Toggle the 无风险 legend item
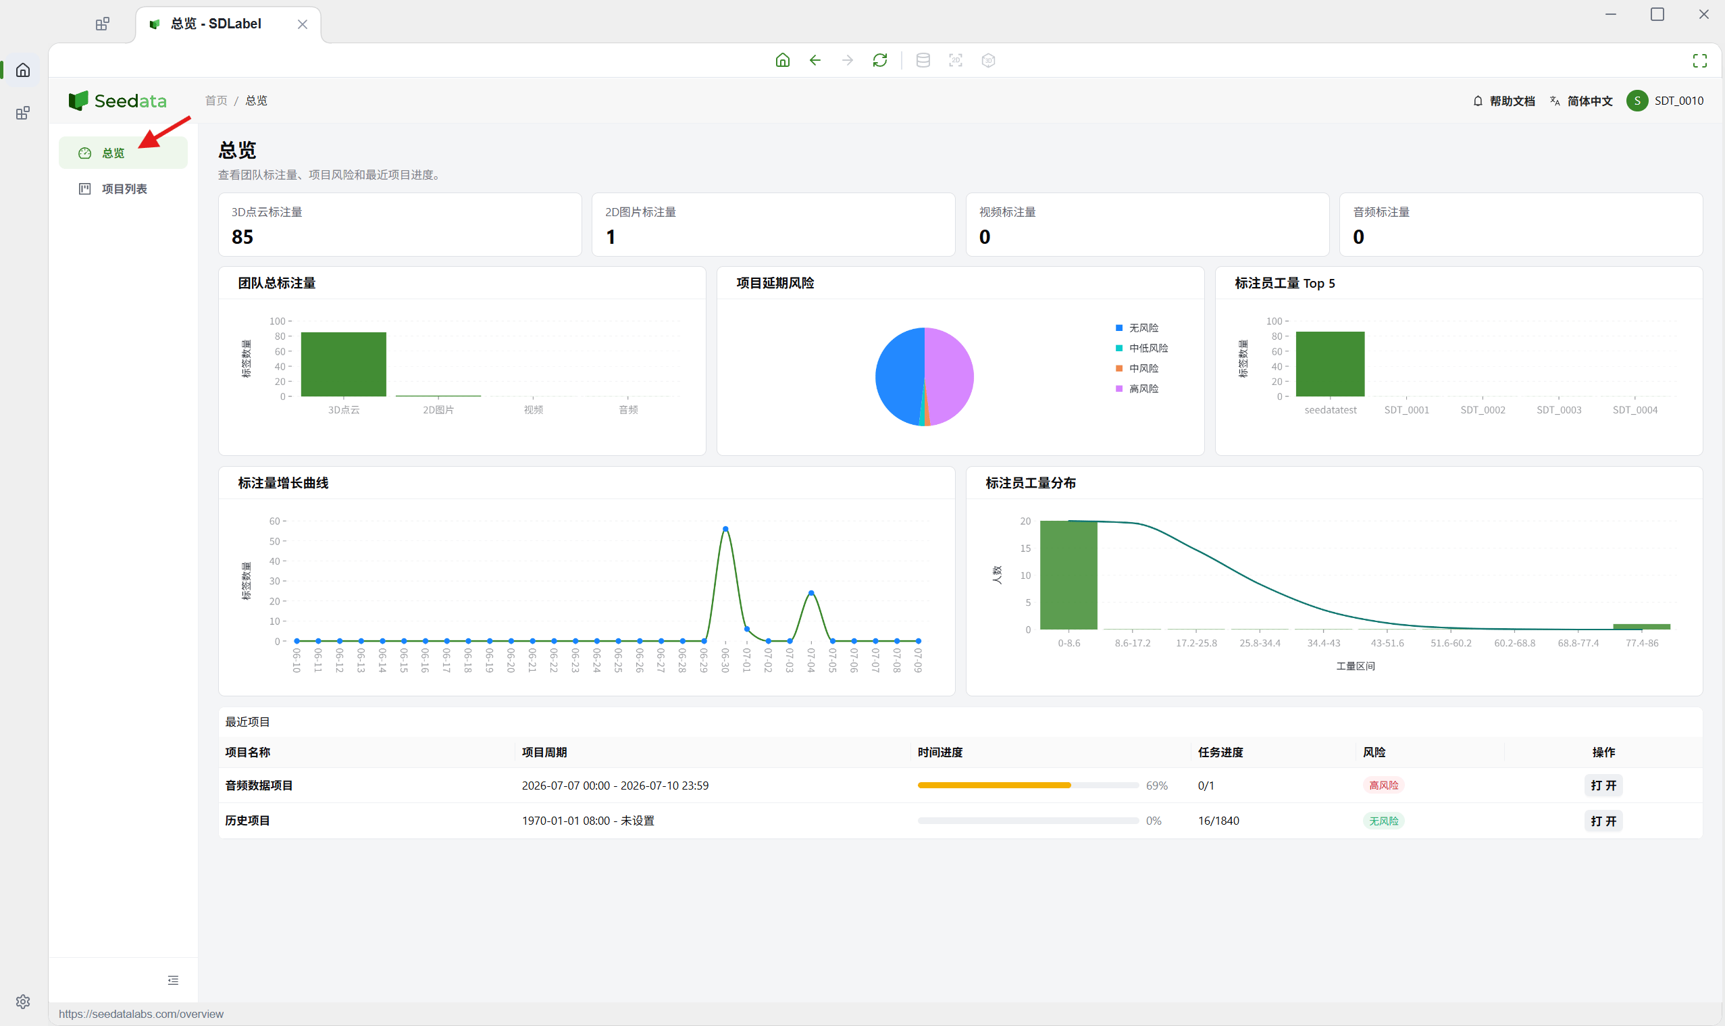The image size is (1725, 1026). tap(1137, 328)
